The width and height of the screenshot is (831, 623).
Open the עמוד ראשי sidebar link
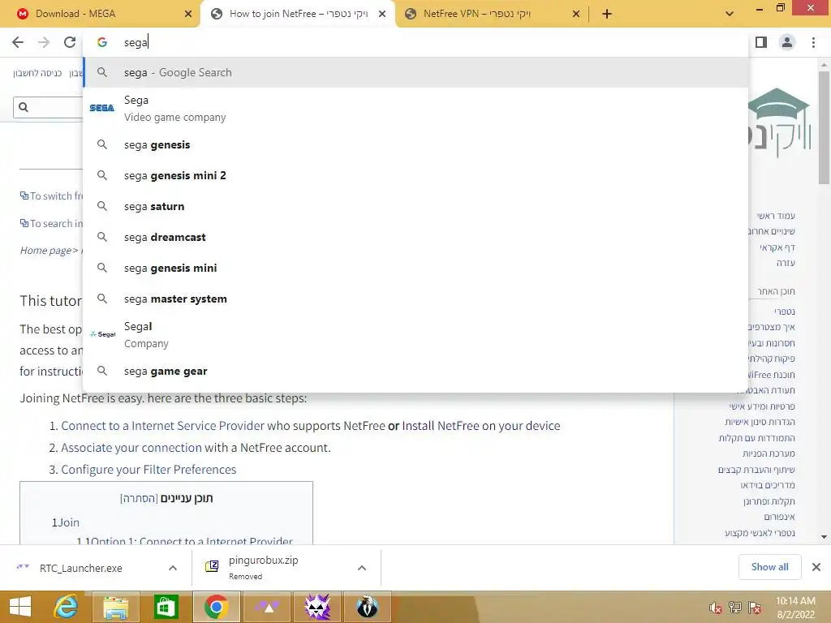tap(776, 216)
